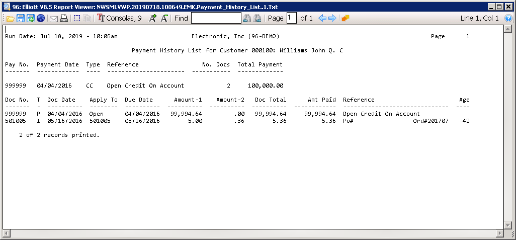Click into the Find text box

pos(216,19)
